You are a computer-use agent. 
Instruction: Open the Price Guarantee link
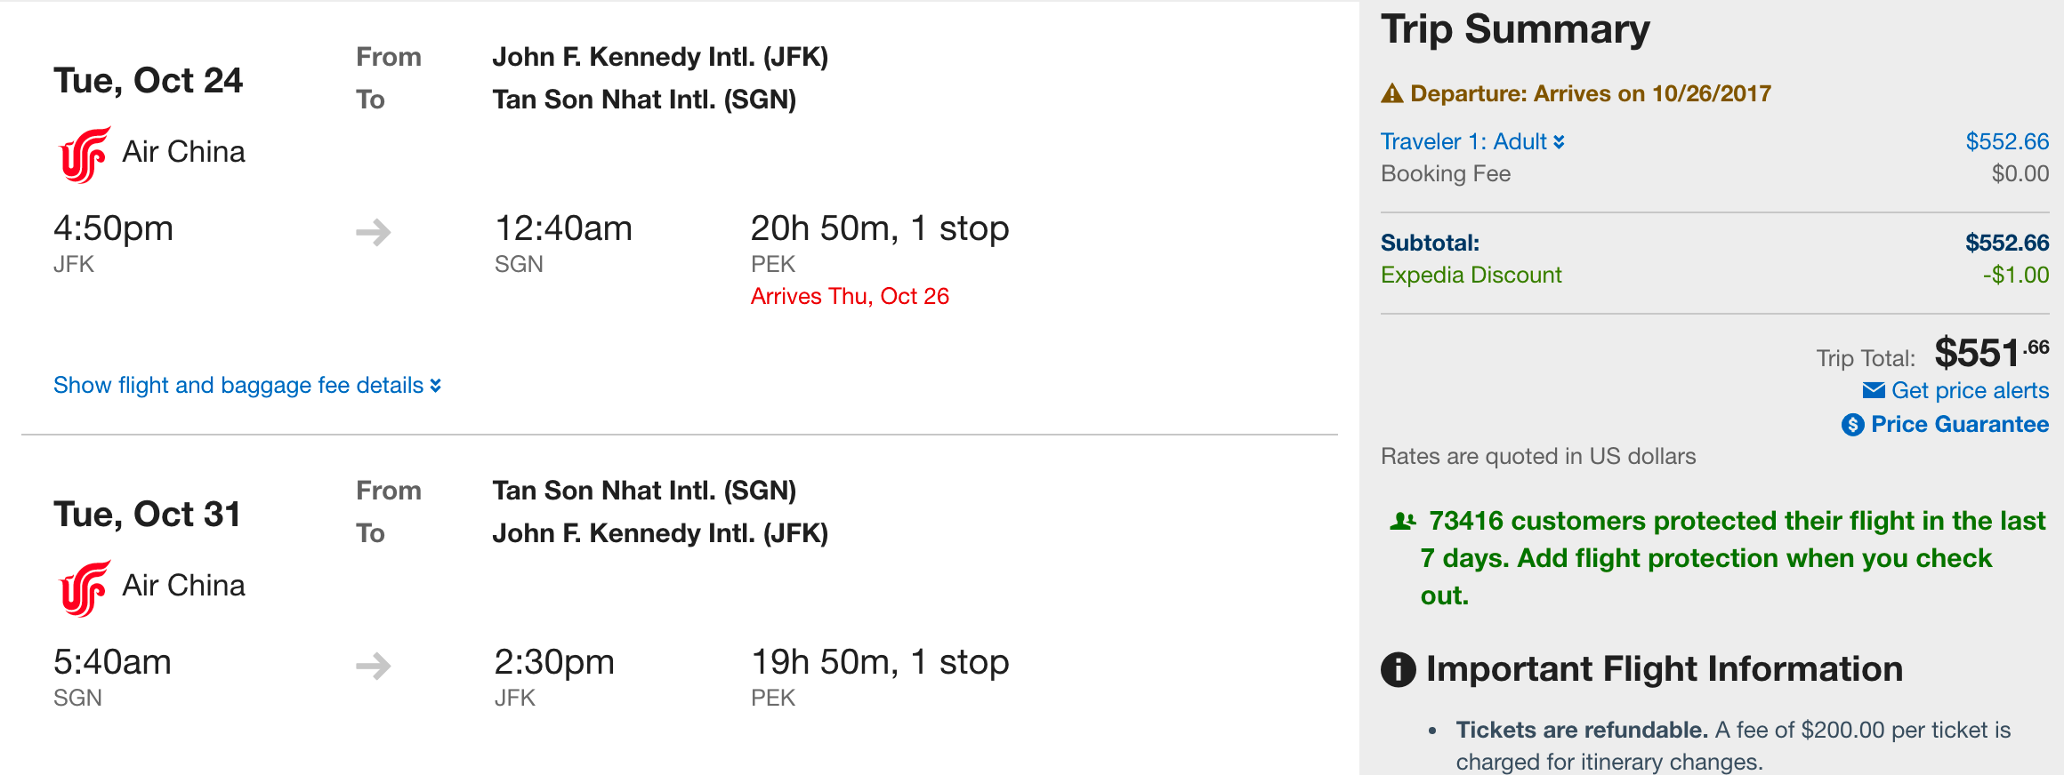click(1959, 425)
